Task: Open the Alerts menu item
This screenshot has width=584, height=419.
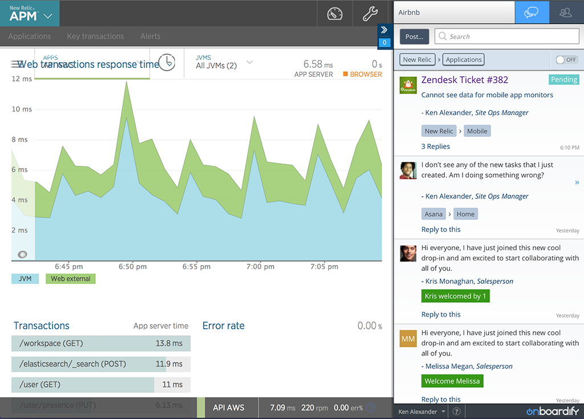Action: (x=150, y=36)
